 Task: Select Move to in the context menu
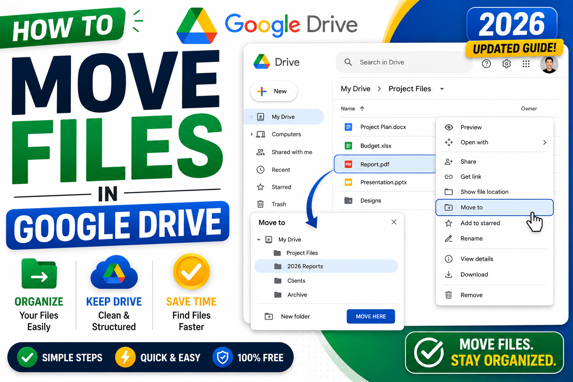coord(494,207)
